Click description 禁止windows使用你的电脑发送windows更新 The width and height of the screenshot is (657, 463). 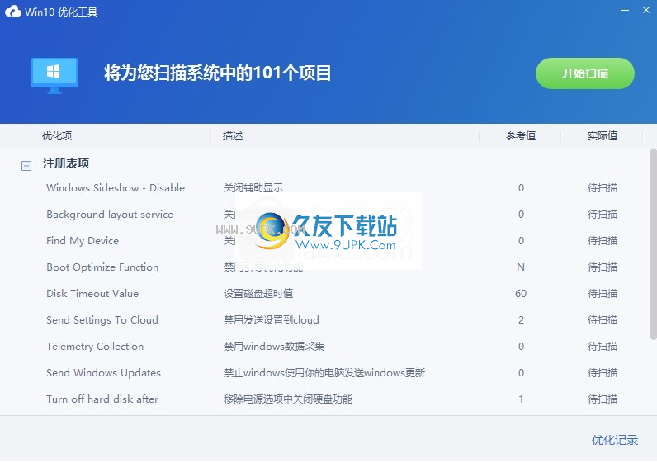tap(324, 372)
